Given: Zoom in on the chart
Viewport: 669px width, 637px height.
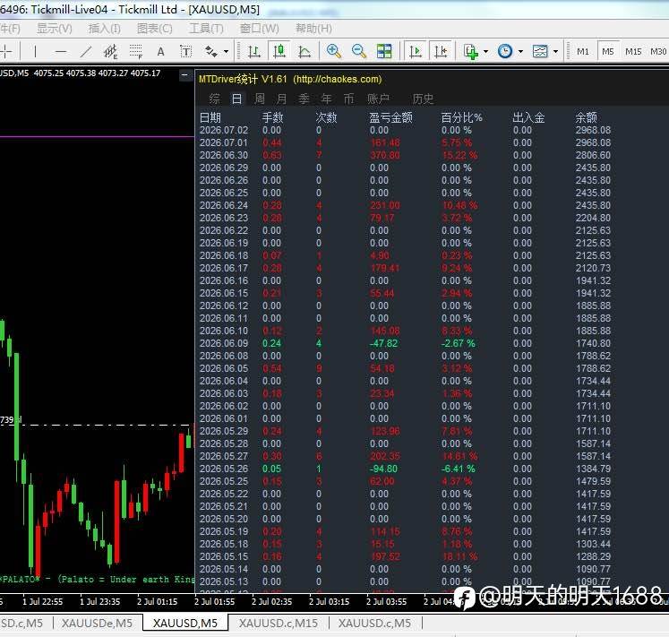Looking at the screenshot, I should [x=334, y=52].
